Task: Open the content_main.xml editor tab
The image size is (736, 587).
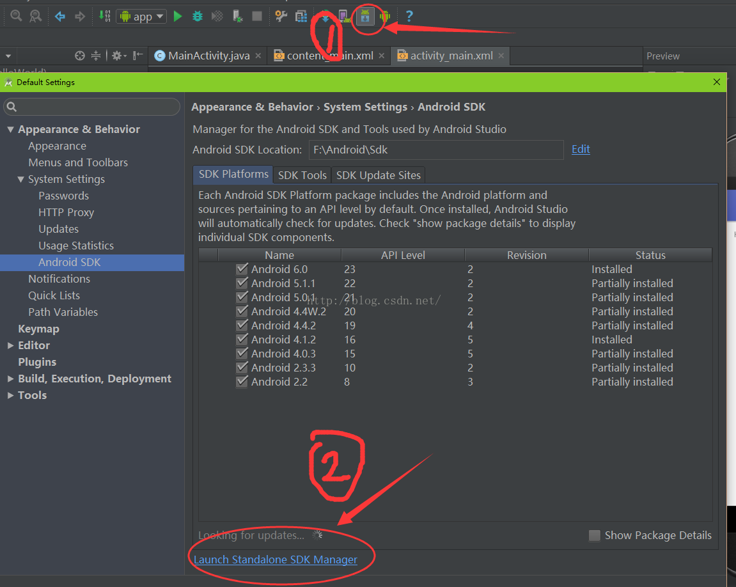Action: click(x=330, y=56)
